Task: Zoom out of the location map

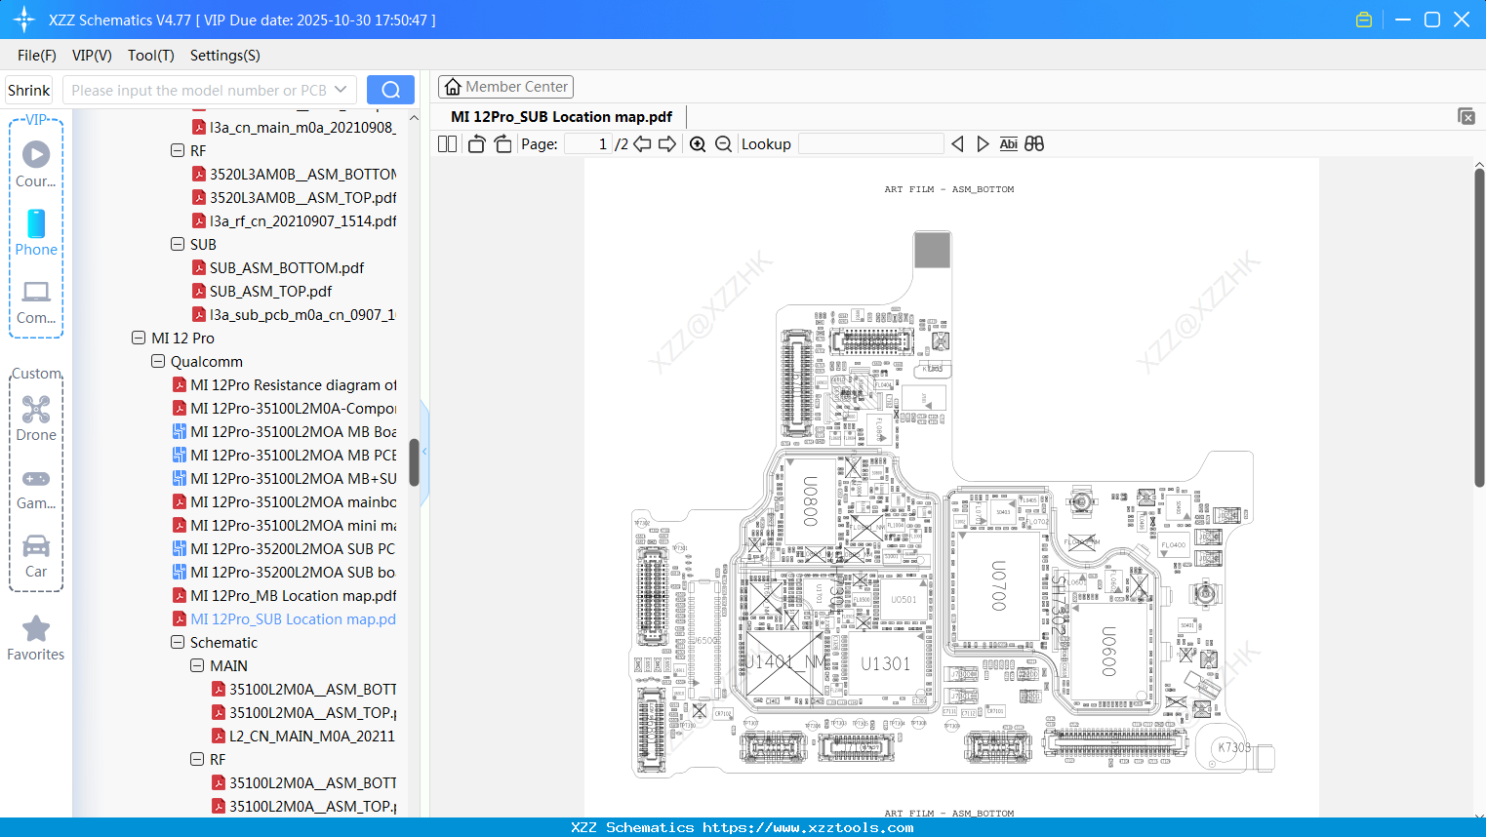Action: (723, 143)
